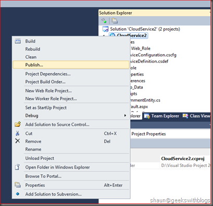Select the Scripts folder row
The width and height of the screenshot is (213, 206).
tap(134, 94)
